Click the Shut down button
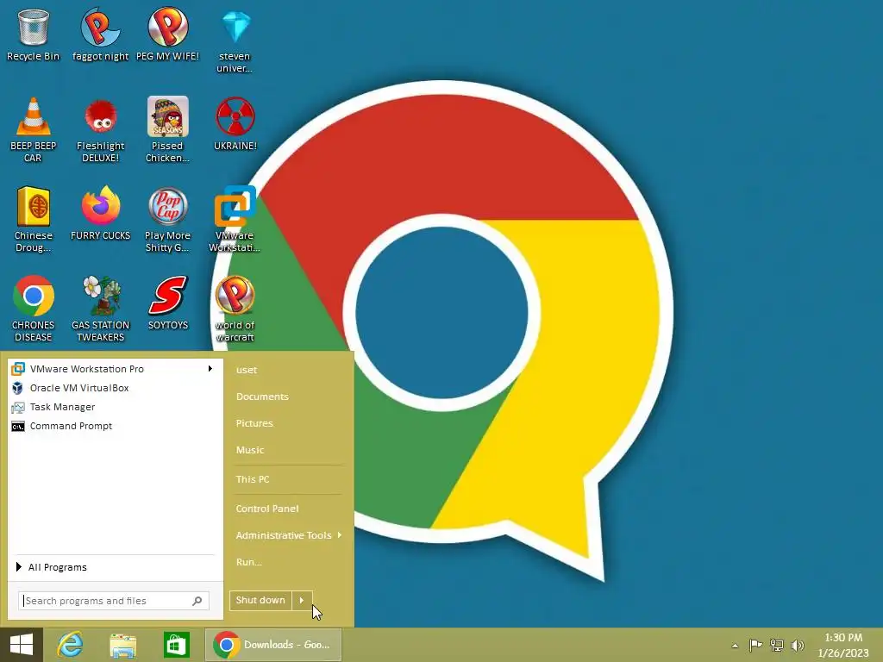Image resolution: width=883 pixels, height=662 pixels. (260, 600)
